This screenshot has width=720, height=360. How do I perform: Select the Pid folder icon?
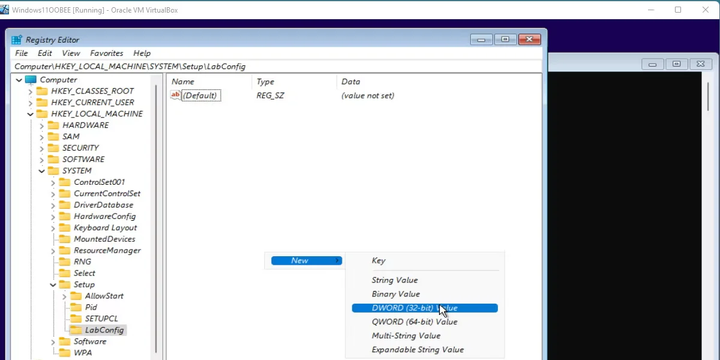[75, 307]
